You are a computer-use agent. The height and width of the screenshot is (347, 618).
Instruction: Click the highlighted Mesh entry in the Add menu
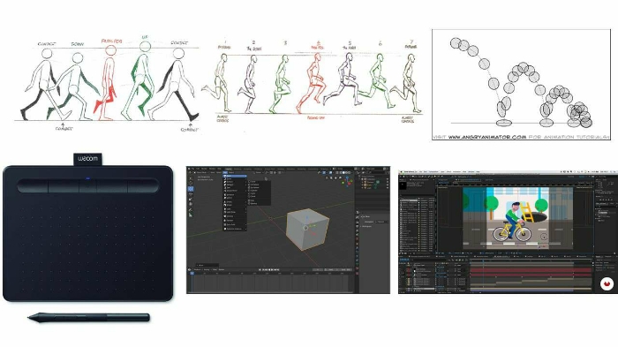[235, 176]
